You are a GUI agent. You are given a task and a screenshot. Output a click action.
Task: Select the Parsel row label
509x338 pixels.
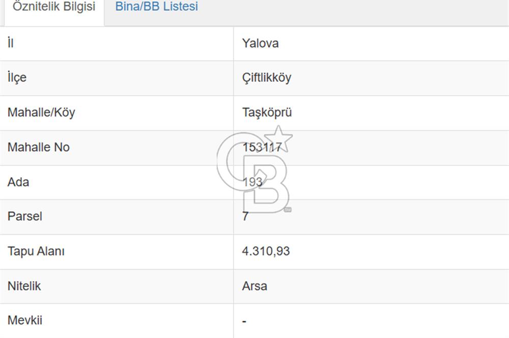24,216
